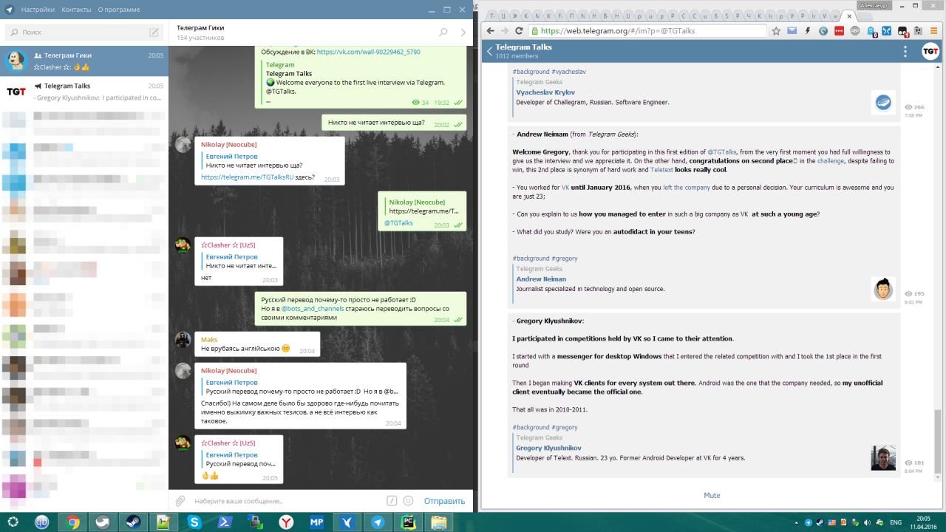
Task: Open the О программе menu
Action: (x=119, y=10)
